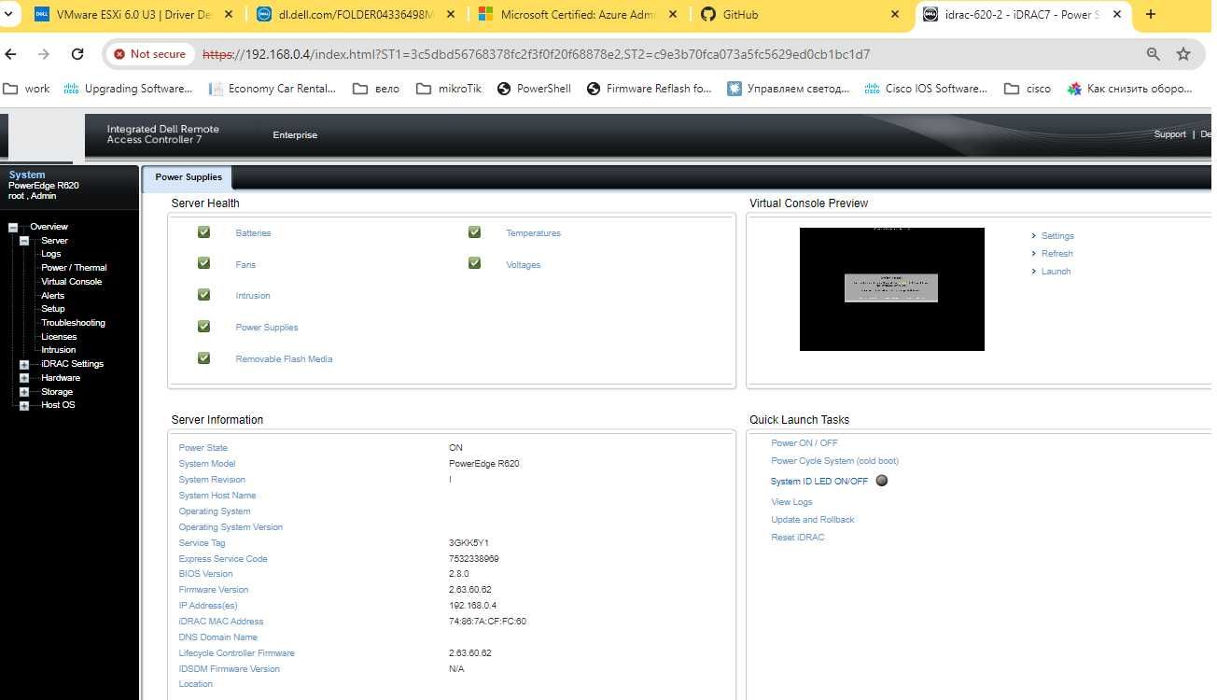Click Power Cycle System (cold boot)

834,461
